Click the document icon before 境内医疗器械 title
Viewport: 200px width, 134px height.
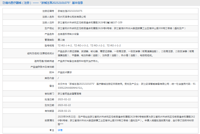[x=4, y=3]
